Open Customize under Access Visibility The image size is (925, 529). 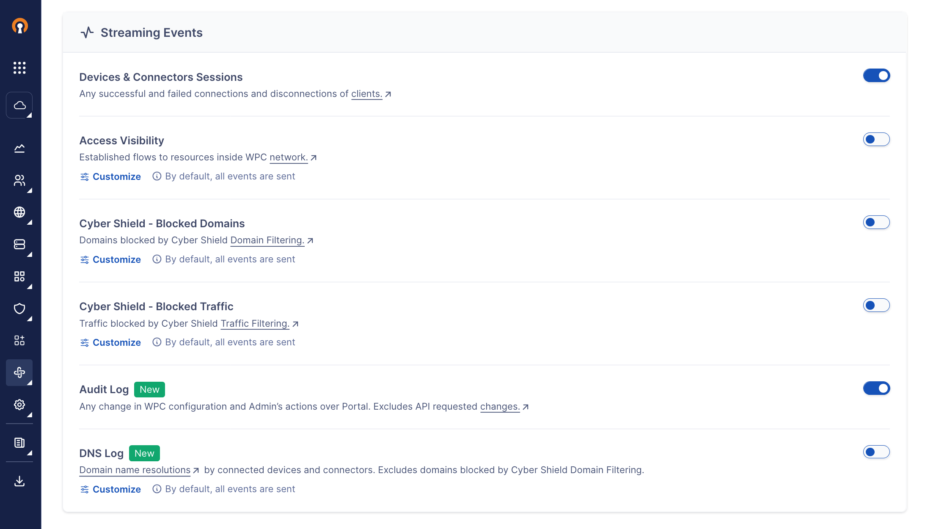116,176
